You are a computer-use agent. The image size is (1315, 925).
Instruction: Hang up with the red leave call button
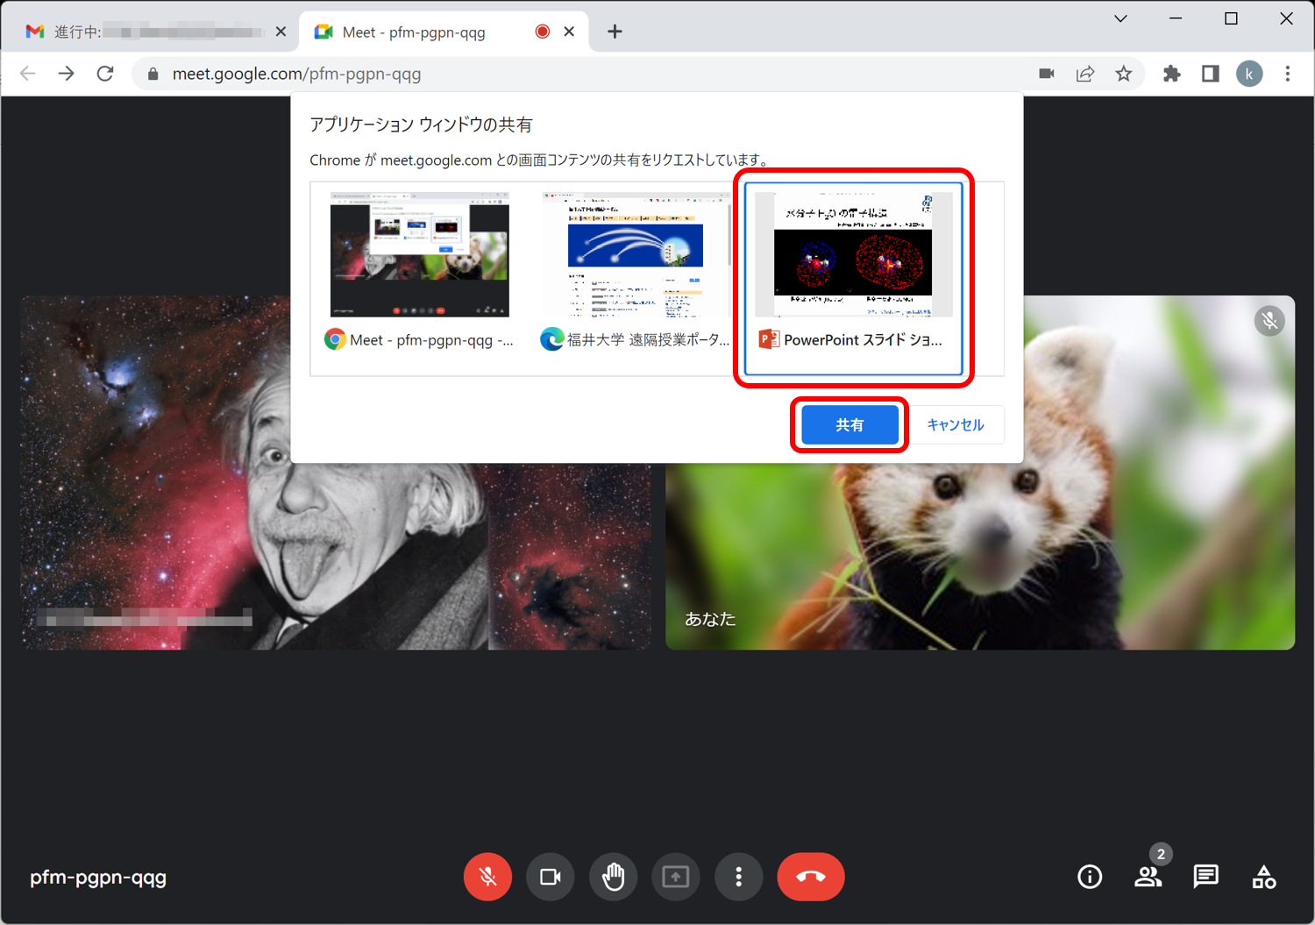pos(811,877)
